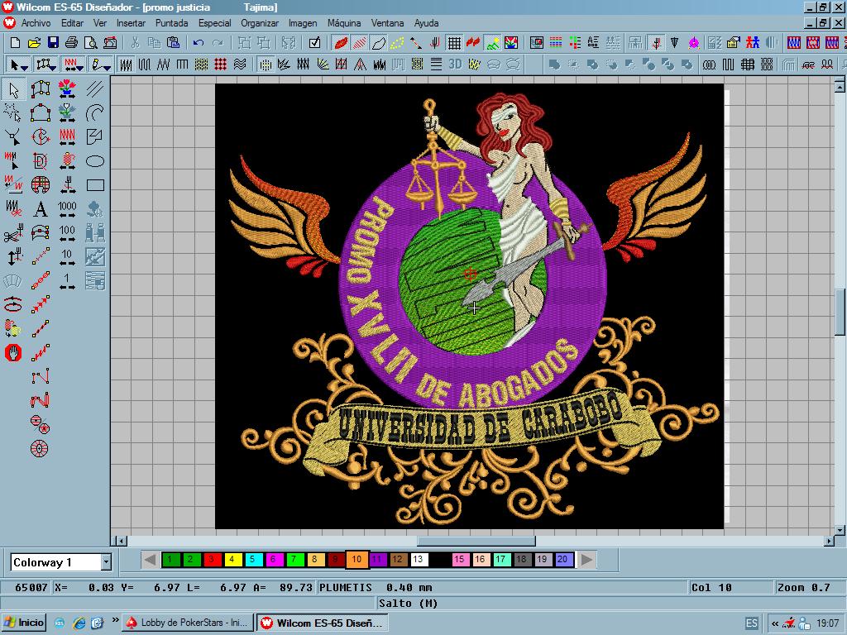The image size is (847, 635).
Task: Click the horizontal scrollbar thumb
Action: click(x=476, y=541)
